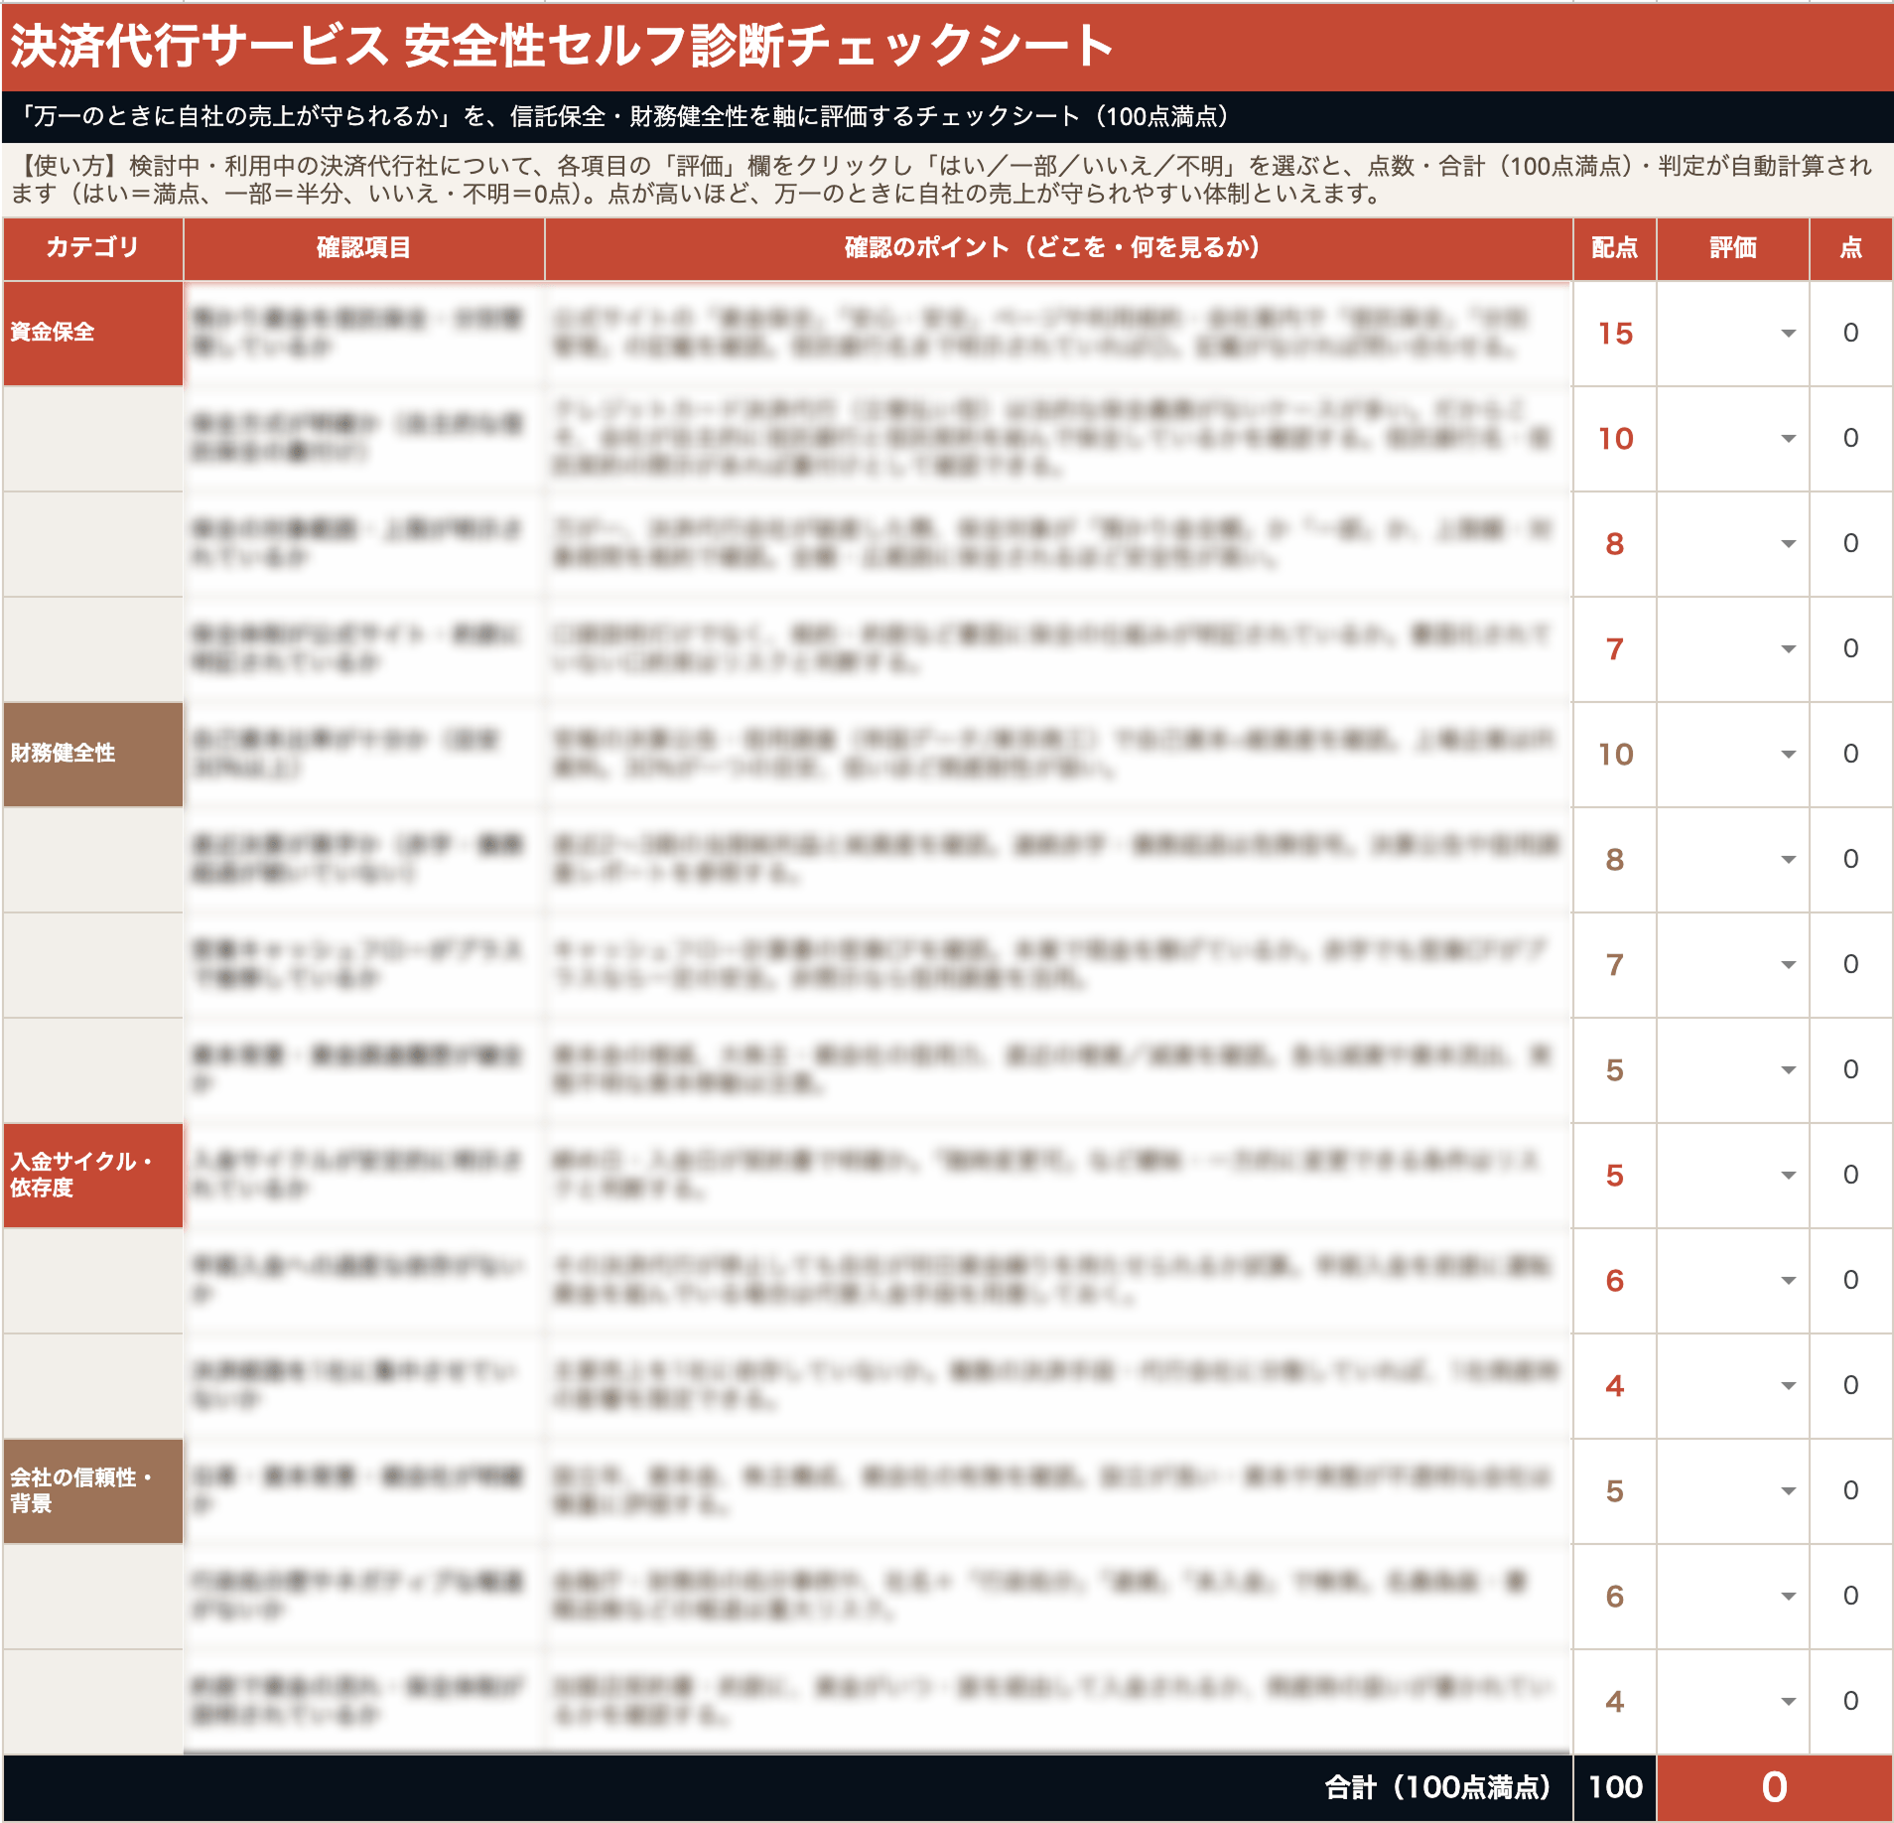
Task: Select the 配点 5 cell in 財務健全性 section
Action: pos(1615,1070)
